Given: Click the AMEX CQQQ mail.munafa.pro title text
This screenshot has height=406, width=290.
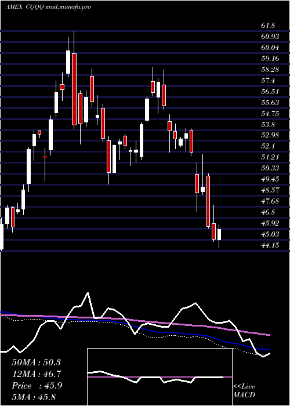Looking at the screenshot, I should (x=48, y=7).
